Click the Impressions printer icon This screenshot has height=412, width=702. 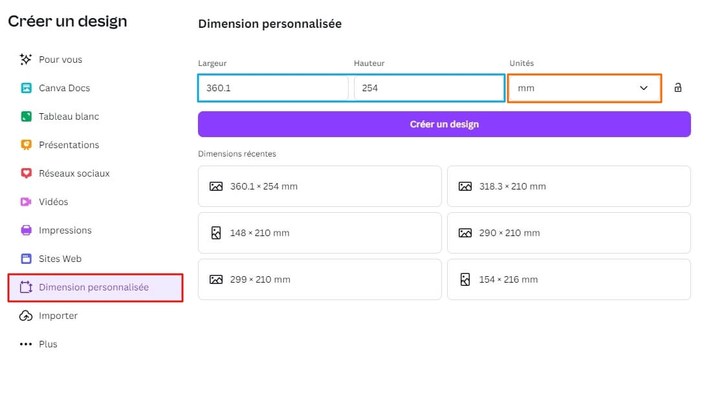coord(27,230)
